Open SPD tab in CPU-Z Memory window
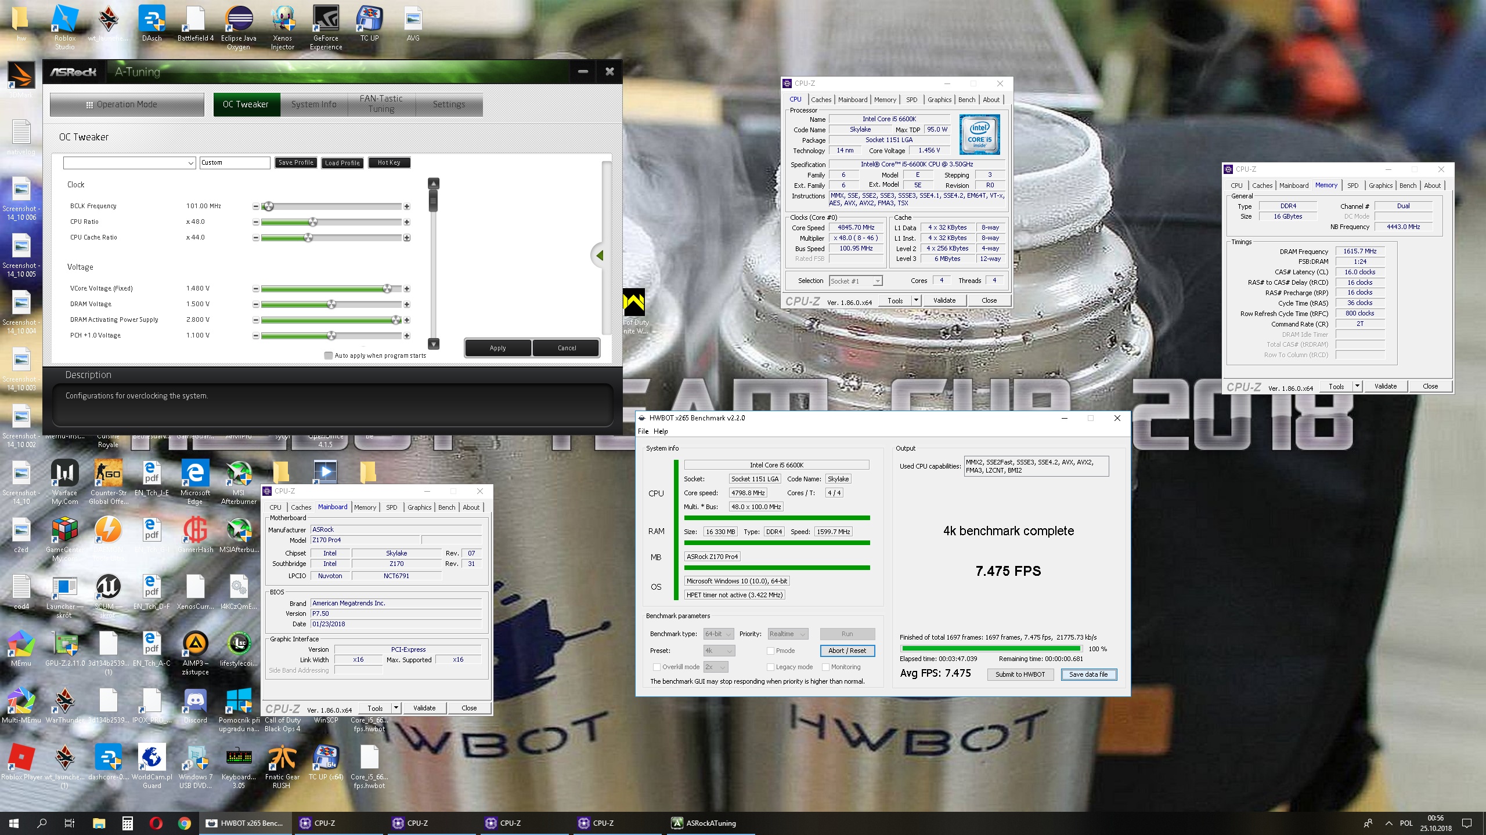 [1352, 186]
